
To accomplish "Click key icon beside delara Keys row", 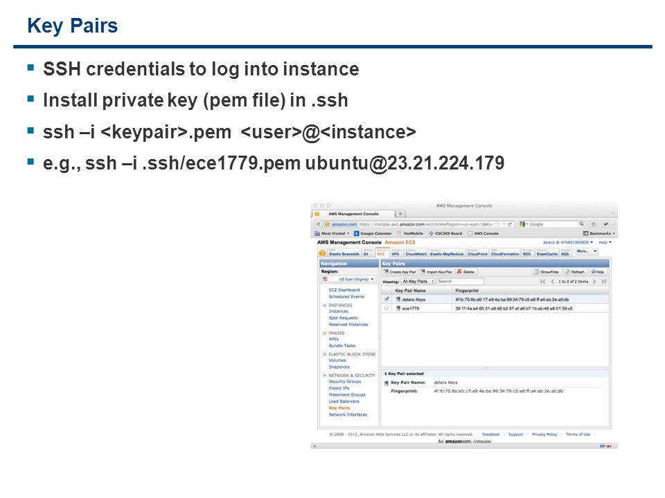I will coord(398,299).
